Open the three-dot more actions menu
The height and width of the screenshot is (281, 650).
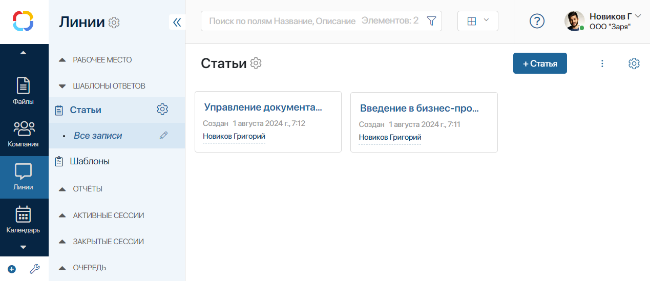point(602,63)
